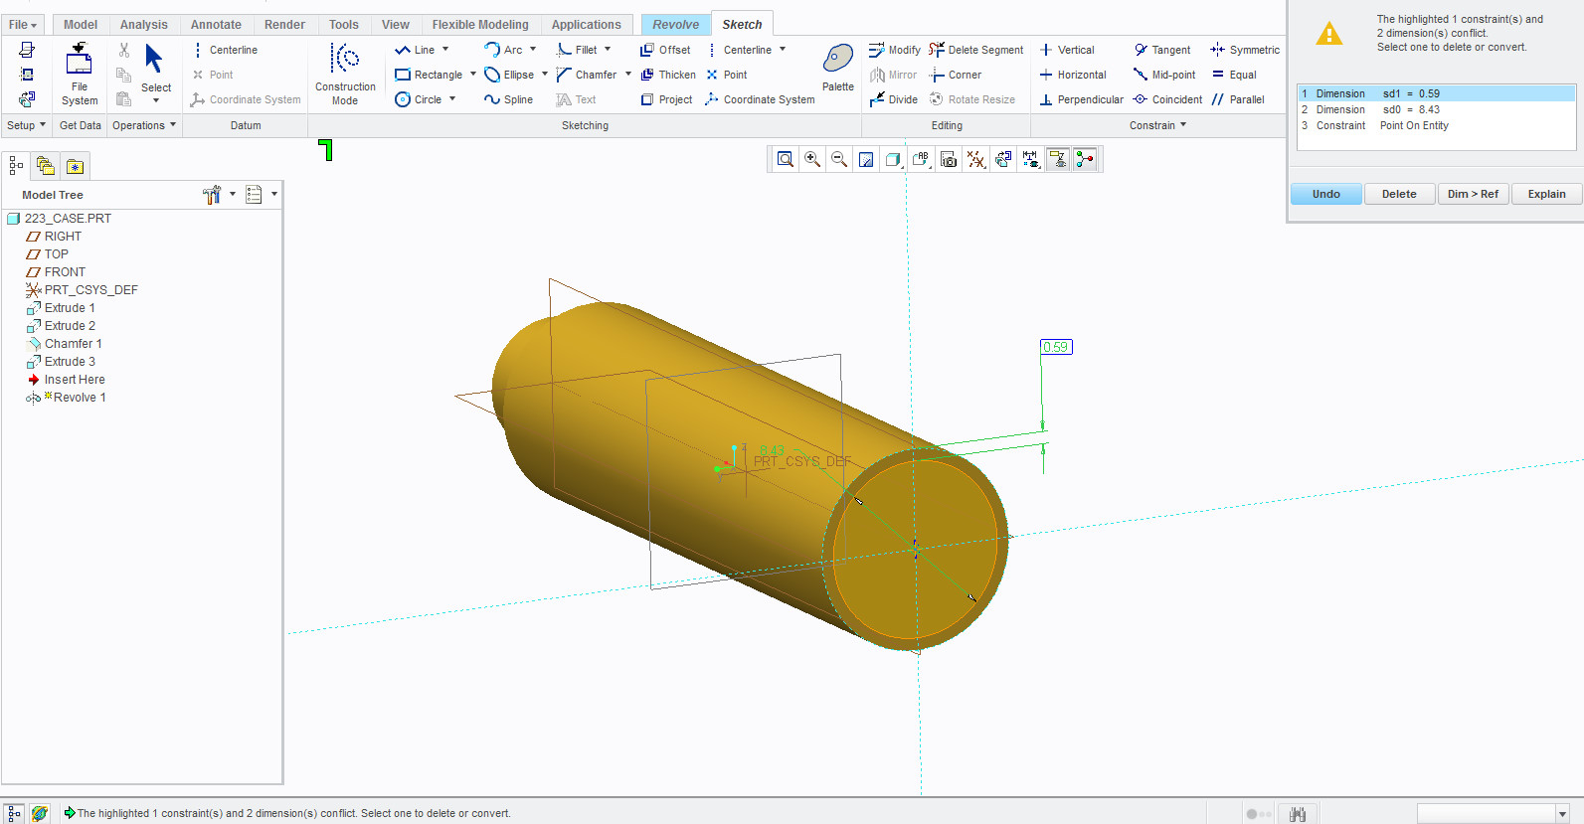The image size is (1584, 824).
Task: Select the Ellipse sketch tool
Action: (510, 75)
